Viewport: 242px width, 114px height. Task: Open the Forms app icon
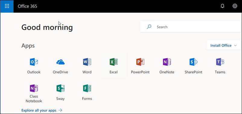point(87,88)
